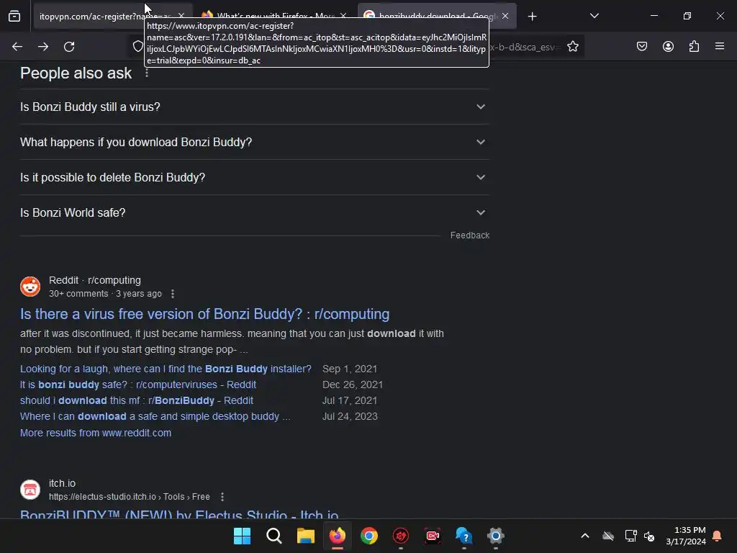Open BonziBUDDY (NEW!) by Electus Studio result
Screen dimensions: 737x553
[179, 513]
